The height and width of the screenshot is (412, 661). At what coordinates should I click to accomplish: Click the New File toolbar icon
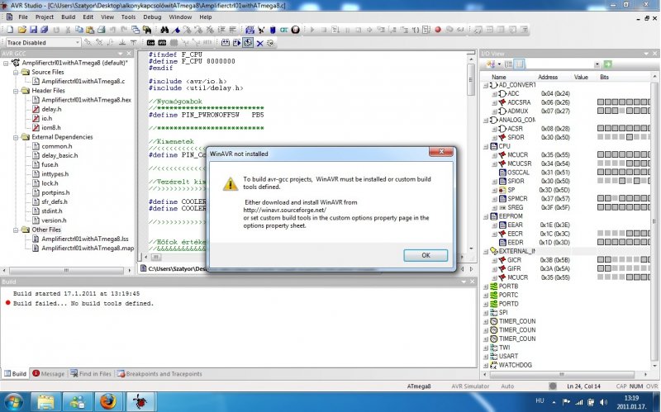[x=10, y=30]
